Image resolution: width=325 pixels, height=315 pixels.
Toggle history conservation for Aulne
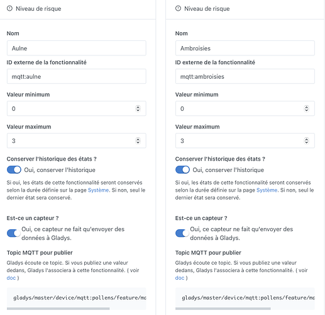coord(14,169)
